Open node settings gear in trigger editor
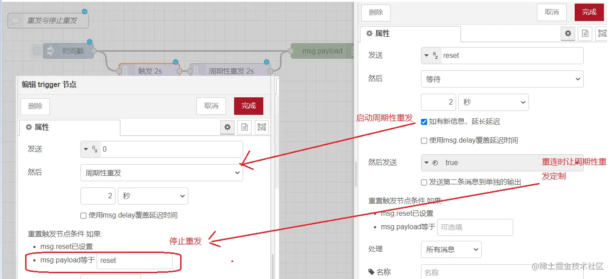This screenshot has height=279, width=612. (227, 127)
